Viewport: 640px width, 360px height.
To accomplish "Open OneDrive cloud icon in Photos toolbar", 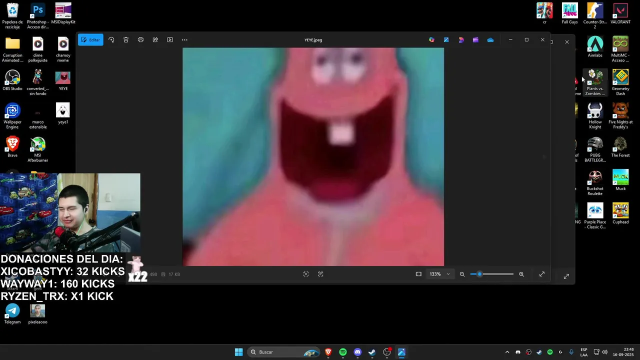I will pyautogui.click(x=490, y=40).
